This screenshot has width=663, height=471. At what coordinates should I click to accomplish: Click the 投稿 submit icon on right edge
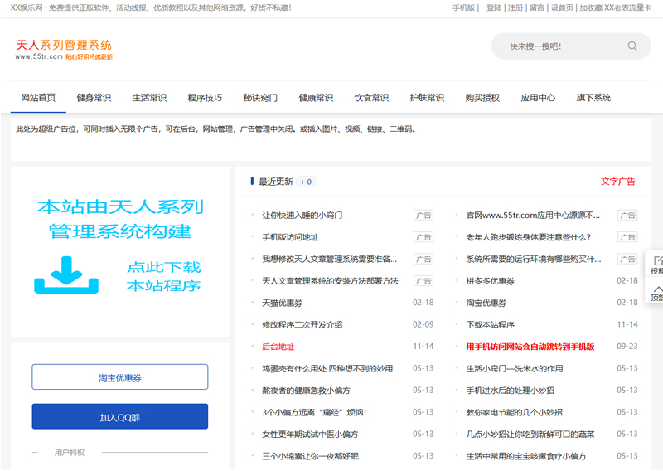(657, 260)
